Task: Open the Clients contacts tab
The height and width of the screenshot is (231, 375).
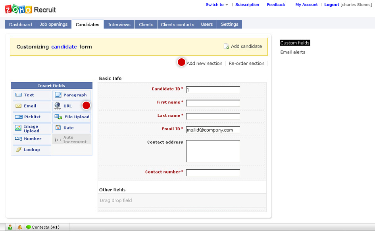Action: click(x=177, y=24)
